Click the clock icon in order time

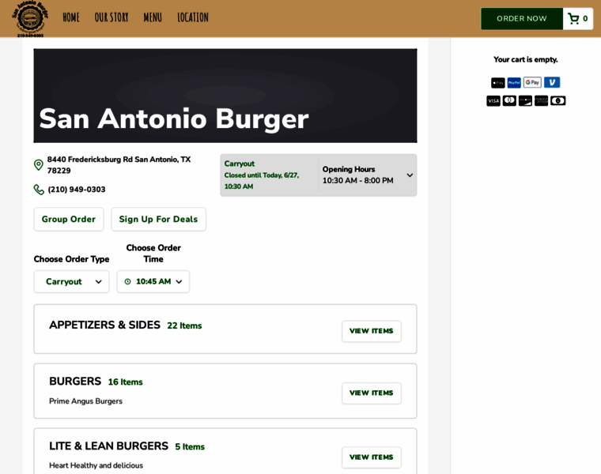[127, 282]
